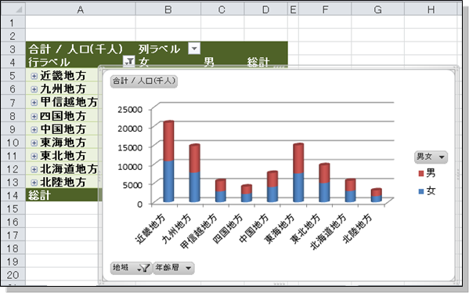Image resolution: width=469 pixels, height=293 pixels.
Task: Click the 10000 value axis label
Action: coord(130,166)
